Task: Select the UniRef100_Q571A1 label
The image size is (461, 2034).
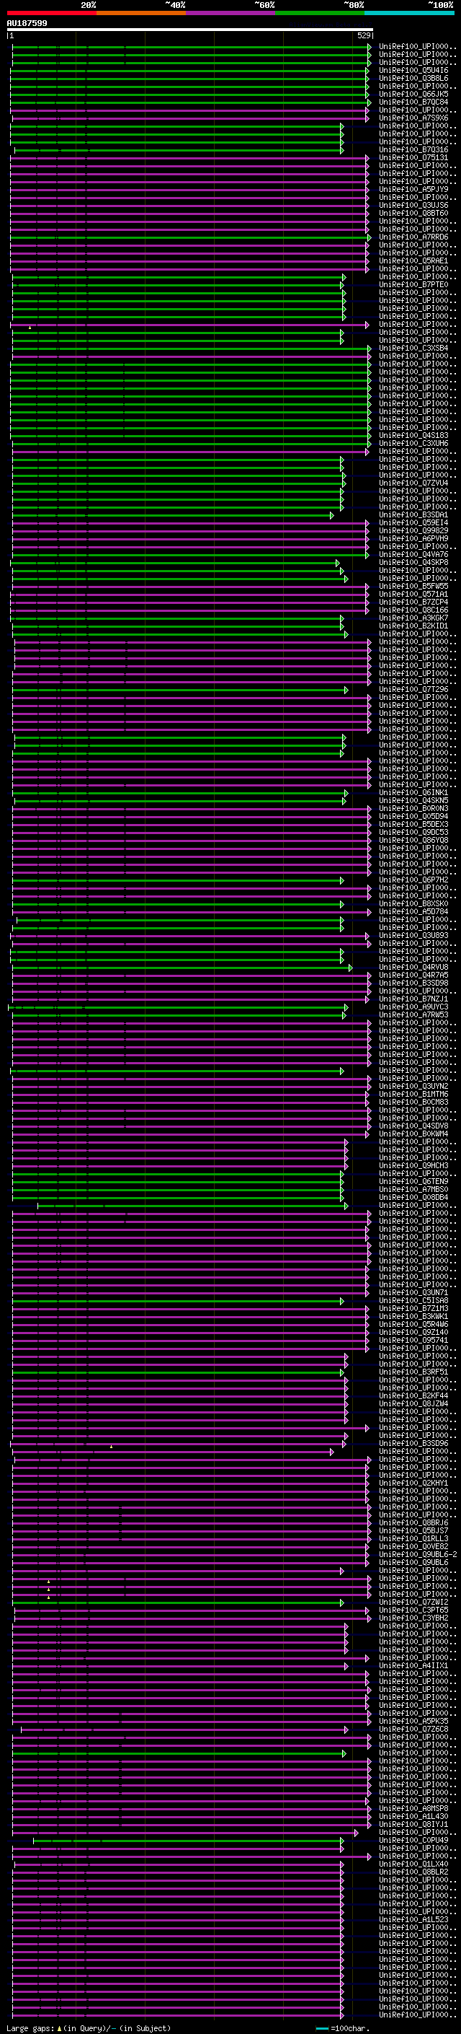Action: (413, 594)
